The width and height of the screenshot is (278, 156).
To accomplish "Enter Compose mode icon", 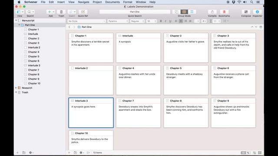I will (246, 12).
